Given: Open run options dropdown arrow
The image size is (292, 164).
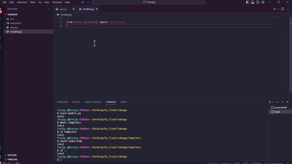Looking at the screenshot, I should (278, 9).
